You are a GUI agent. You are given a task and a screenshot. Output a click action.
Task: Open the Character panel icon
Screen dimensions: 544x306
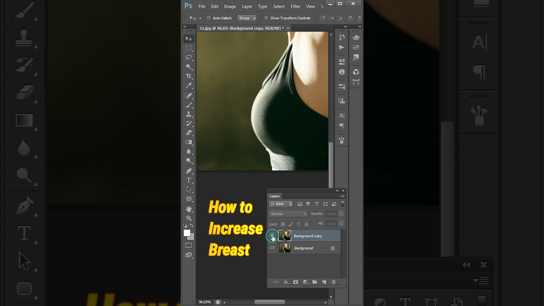pyautogui.click(x=342, y=116)
